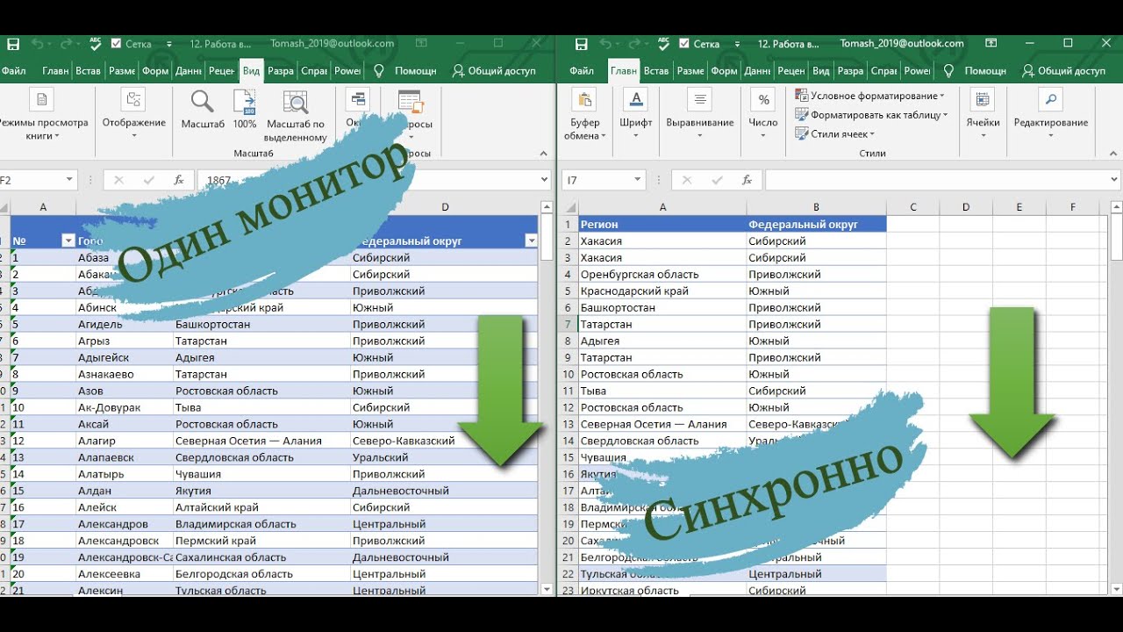Image resolution: width=1123 pixels, height=632 pixels.
Task: Open Вставка tab in left window
Action: (88, 71)
